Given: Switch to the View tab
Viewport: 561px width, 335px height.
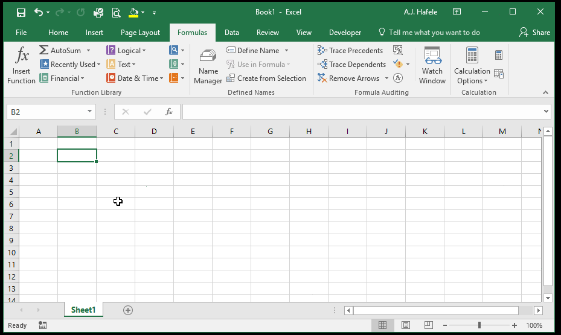Looking at the screenshot, I should point(304,33).
